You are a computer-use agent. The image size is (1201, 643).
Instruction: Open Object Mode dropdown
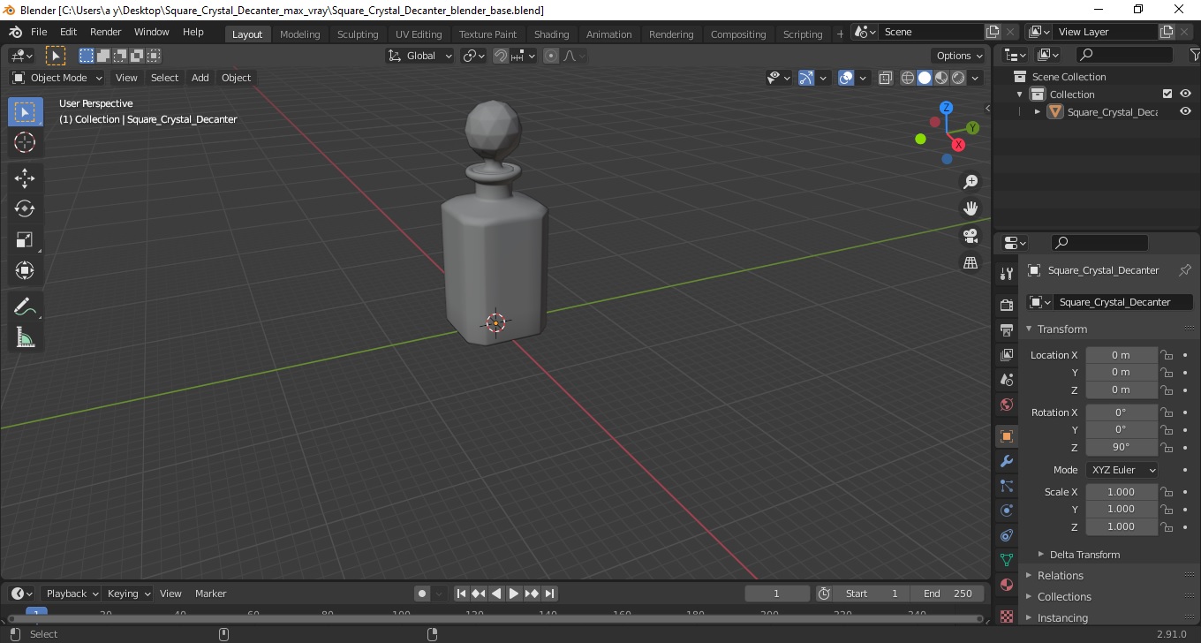[x=57, y=78]
